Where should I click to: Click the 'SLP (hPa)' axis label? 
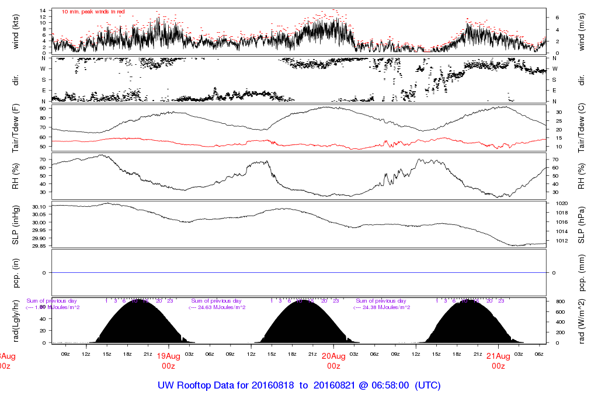[582, 224]
